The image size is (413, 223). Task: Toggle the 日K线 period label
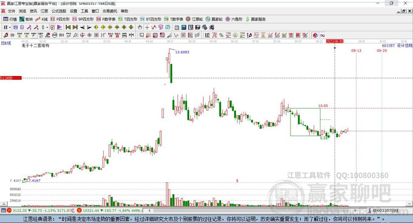(6, 43)
